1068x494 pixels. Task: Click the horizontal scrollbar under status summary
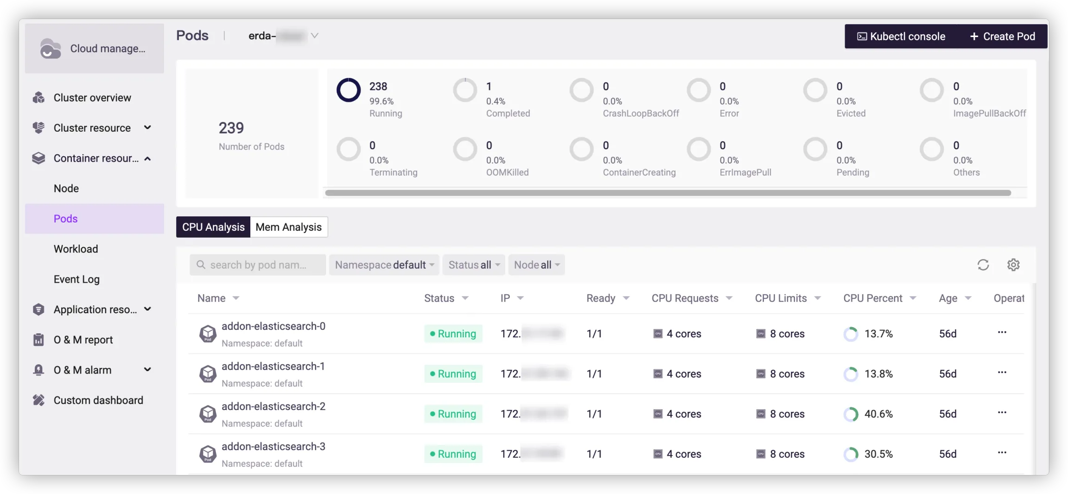[667, 193]
